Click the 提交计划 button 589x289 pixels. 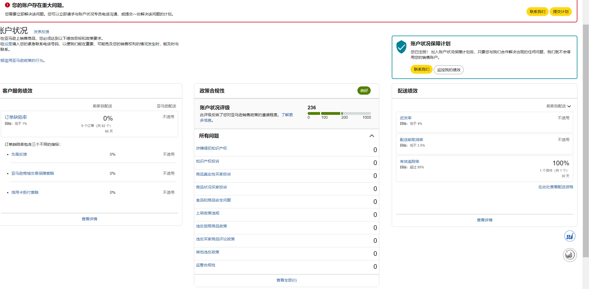pyautogui.click(x=561, y=12)
